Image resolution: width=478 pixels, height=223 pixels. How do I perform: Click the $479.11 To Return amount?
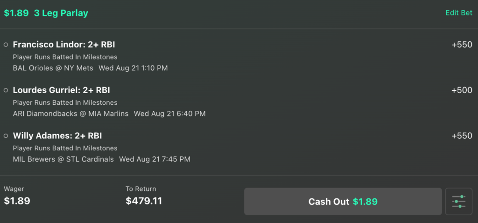[144, 201]
